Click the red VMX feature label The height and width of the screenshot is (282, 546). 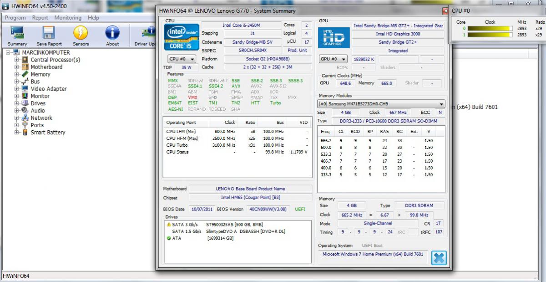pyautogui.click(x=193, y=97)
